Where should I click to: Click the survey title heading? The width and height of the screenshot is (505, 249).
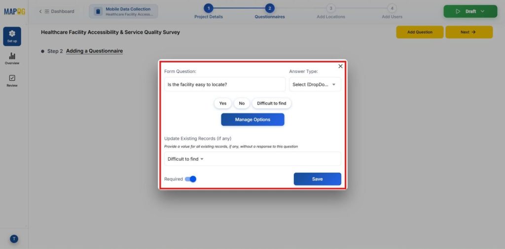pyautogui.click(x=110, y=32)
